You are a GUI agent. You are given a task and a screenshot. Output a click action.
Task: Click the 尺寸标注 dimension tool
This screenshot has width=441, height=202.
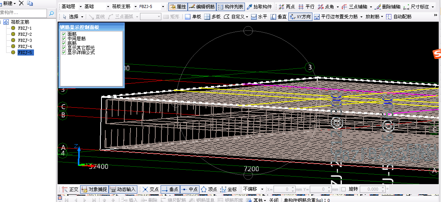(416, 7)
